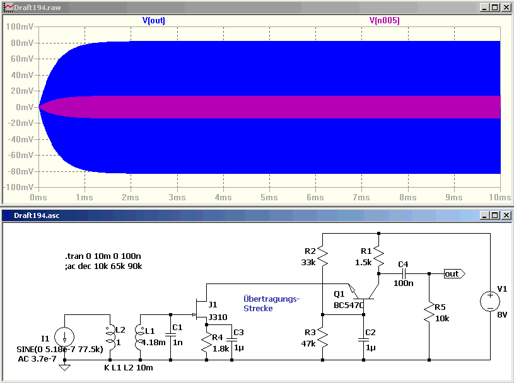Select the I1 current source symbol
The height and width of the screenshot is (383, 514).
[64, 337]
